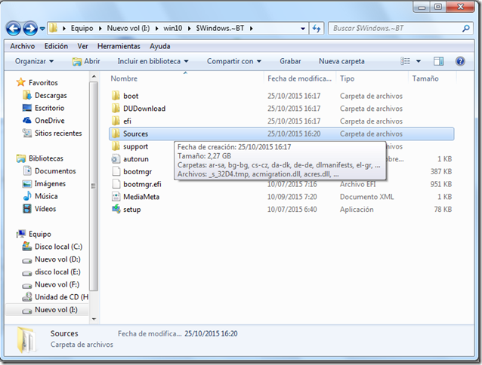Select the Sources folder icon
Screen dimensions: 482x365
(x=116, y=133)
